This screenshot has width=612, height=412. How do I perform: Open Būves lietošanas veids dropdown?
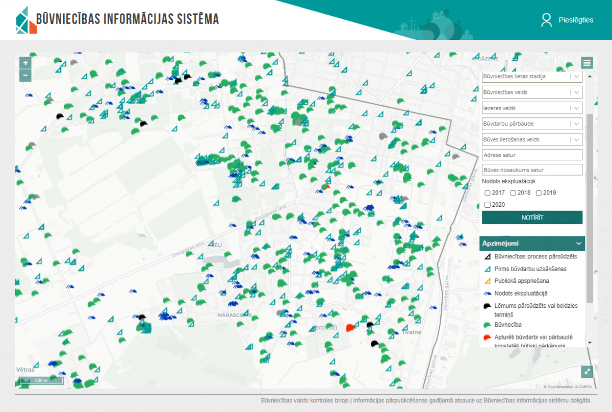point(532,139)
